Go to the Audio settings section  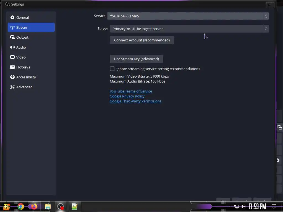tap(31, 47)
